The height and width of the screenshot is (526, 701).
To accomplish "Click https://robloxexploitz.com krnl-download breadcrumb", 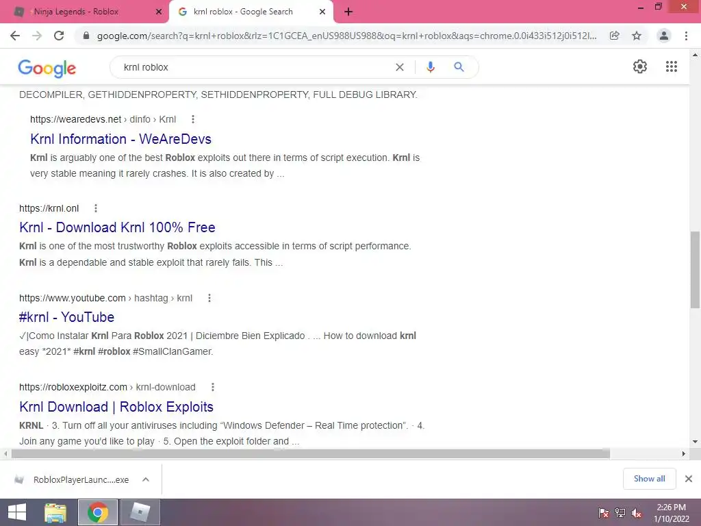I will tap(107, 388).
